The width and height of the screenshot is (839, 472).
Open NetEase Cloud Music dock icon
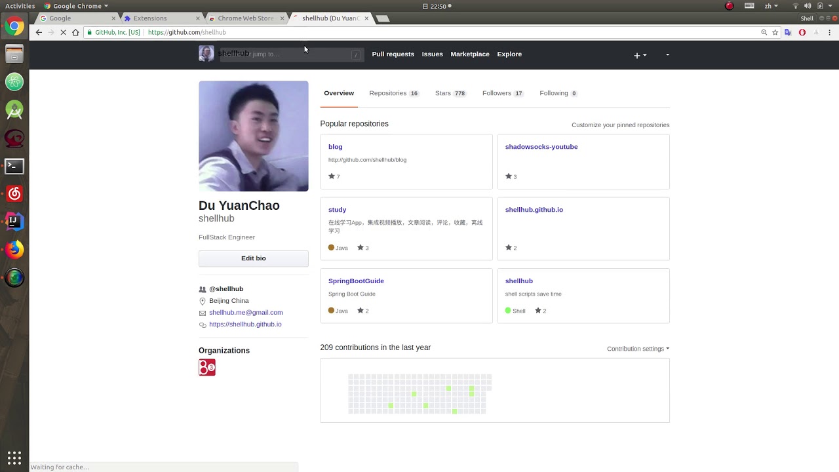pyautogui.click(x=14, y=194)
